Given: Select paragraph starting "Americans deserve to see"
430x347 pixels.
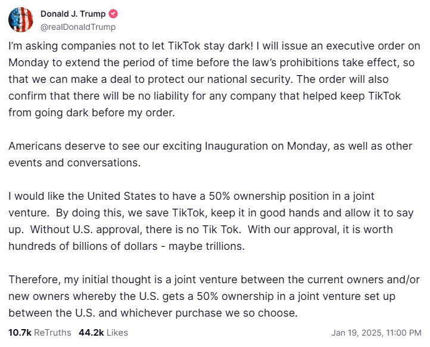Looking at the screenshot, I should (x=210, y=154).
